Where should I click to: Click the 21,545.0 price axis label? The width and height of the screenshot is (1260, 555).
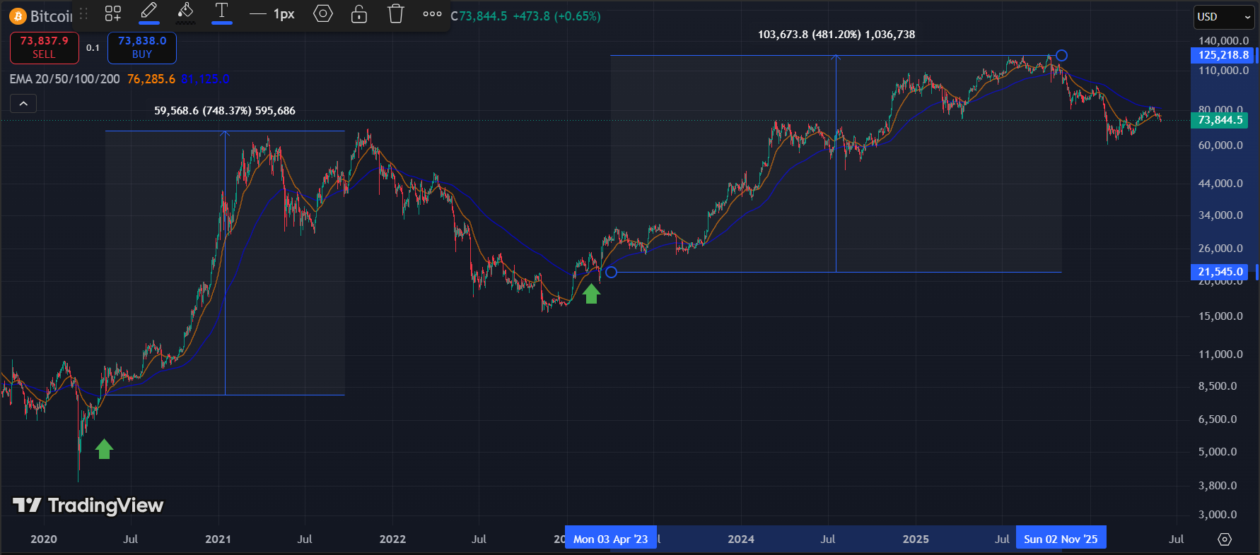(x=1220, y=272)
